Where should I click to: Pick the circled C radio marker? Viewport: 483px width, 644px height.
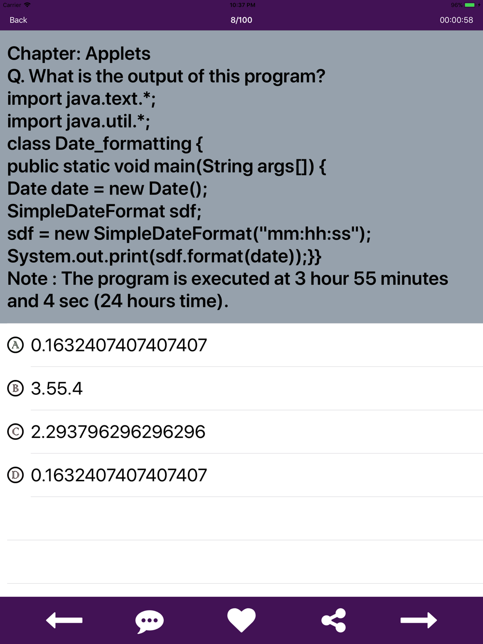coord(15,432)
